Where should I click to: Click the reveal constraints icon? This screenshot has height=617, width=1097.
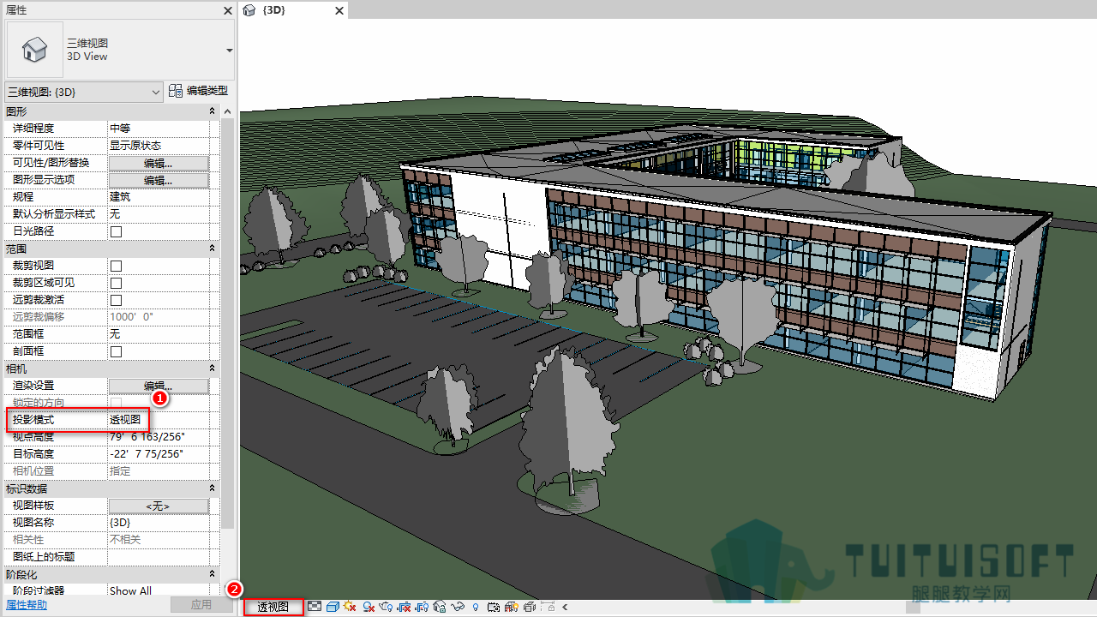[x=548, y=607]
